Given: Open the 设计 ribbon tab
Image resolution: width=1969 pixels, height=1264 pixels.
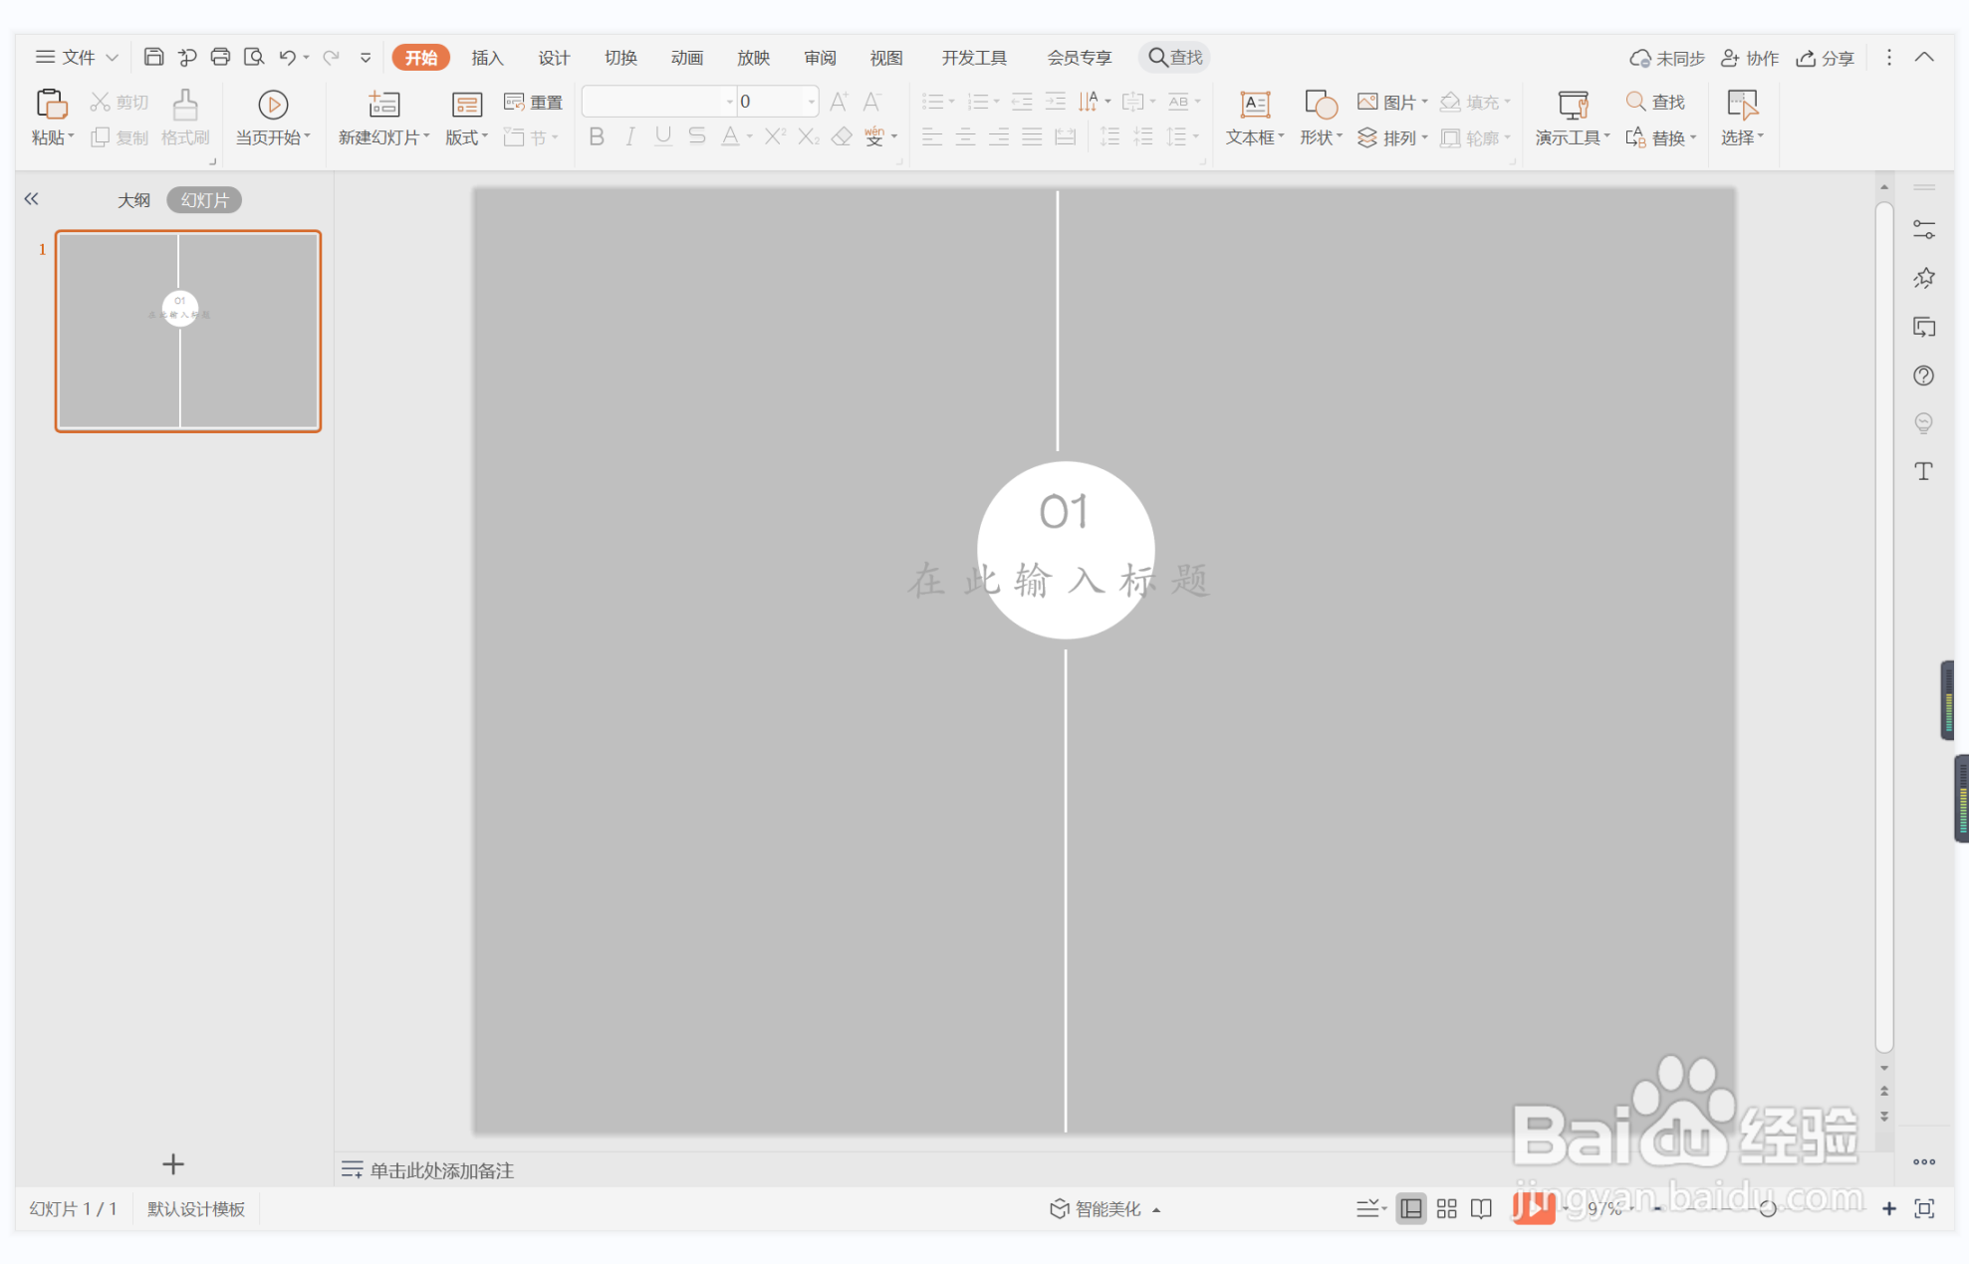Looking at the screenshot, I should (554, 58).
